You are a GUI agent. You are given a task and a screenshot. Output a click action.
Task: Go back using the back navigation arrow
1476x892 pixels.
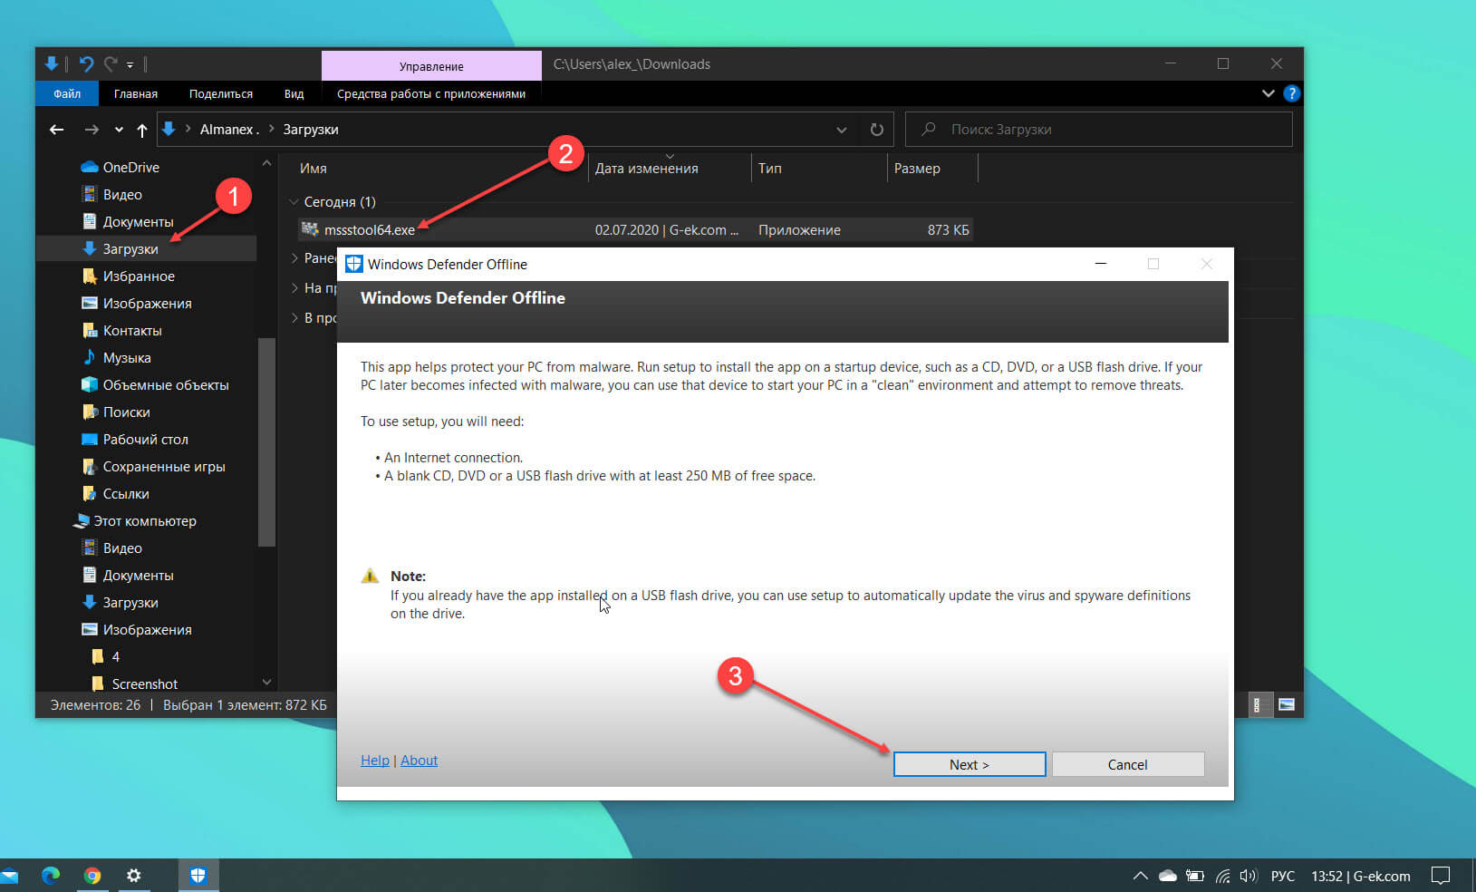(x=56, y=129)
